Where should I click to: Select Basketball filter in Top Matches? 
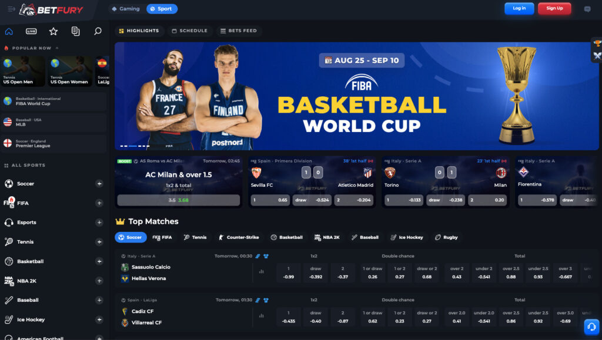coord(286,238)
